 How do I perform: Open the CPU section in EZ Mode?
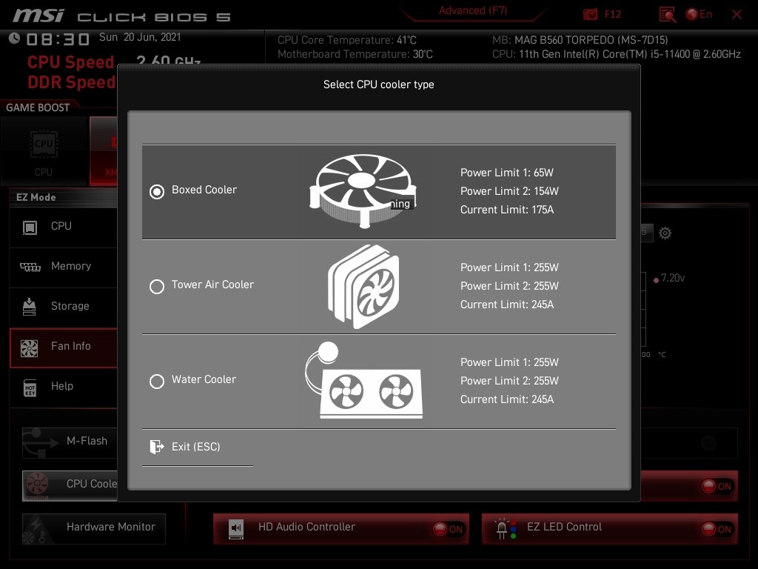coord(61,227)
